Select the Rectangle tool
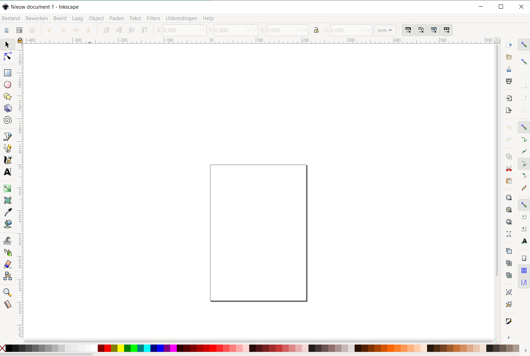Screen dimensions: 530x356 tap(8, 73)
